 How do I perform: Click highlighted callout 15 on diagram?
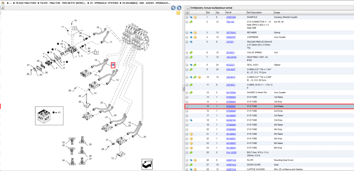point(113,65)
